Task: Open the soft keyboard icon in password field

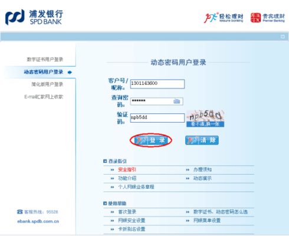Action: click(177, 101)
